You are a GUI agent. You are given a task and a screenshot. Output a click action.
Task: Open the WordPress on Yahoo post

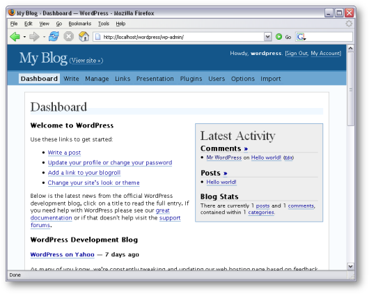point(63,254)
